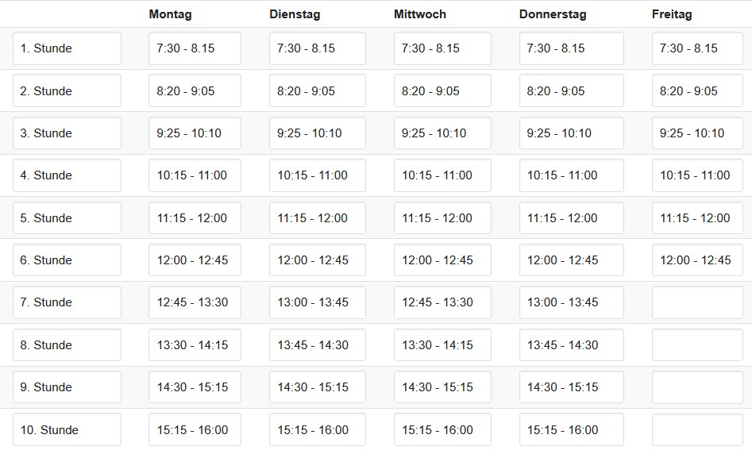Image resolution: width=752 pixels, height=450 pixels.
Task: Select Freitag 11:15 - 12:00 time field
Action: tap(697, 218)
